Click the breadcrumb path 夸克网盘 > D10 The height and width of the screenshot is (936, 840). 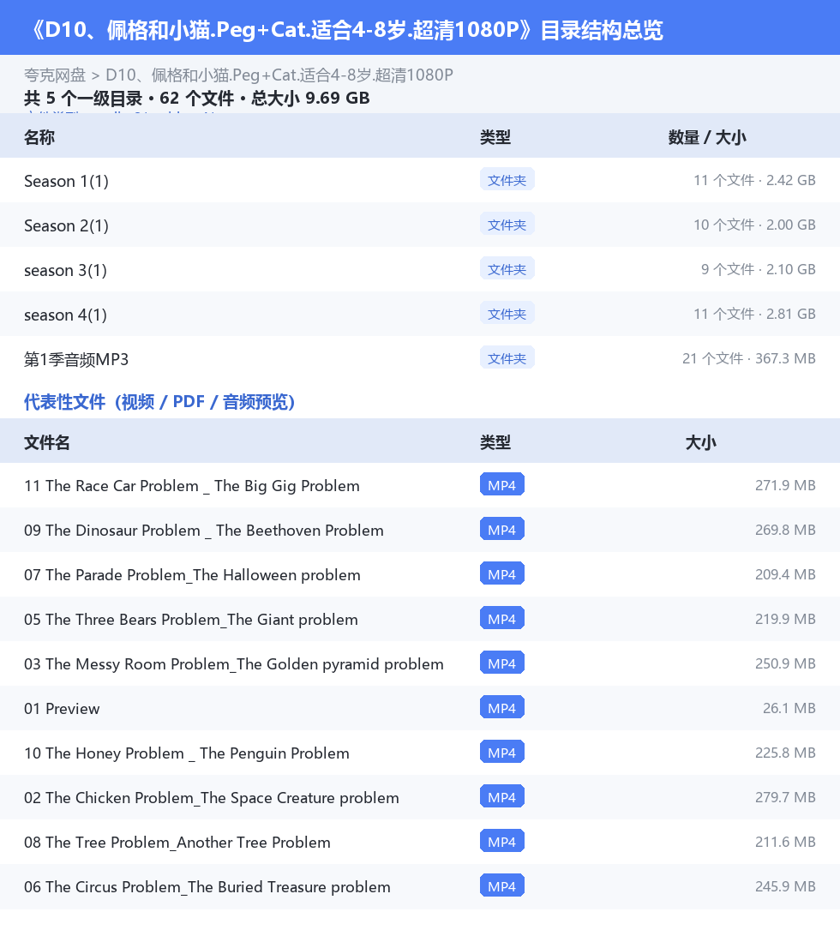[238, 75]
